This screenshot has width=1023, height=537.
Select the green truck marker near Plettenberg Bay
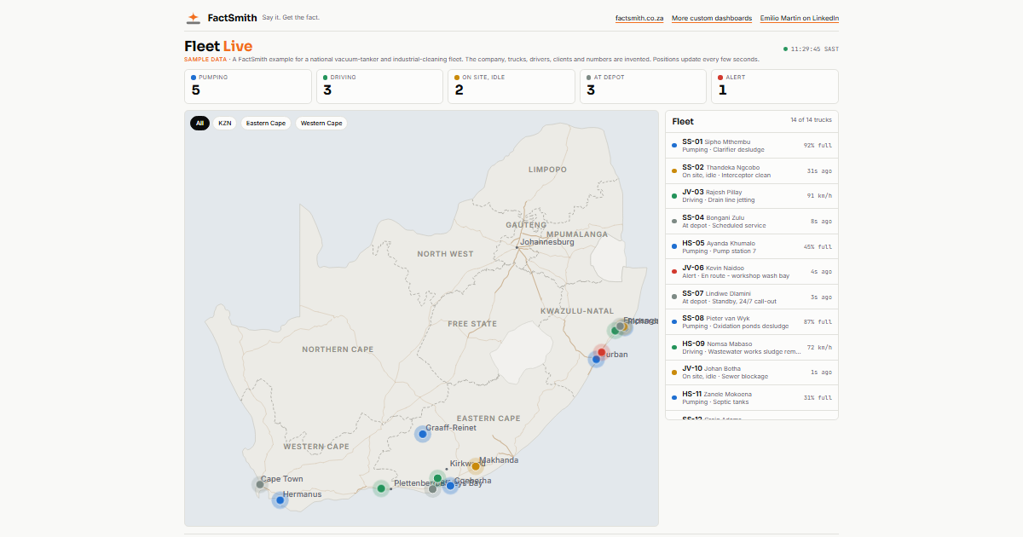pyautogui.click(x=381, y=488)
